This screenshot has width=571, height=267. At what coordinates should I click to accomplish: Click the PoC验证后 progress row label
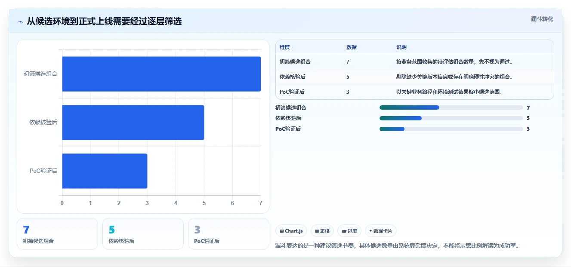click(x=288, y=129)
